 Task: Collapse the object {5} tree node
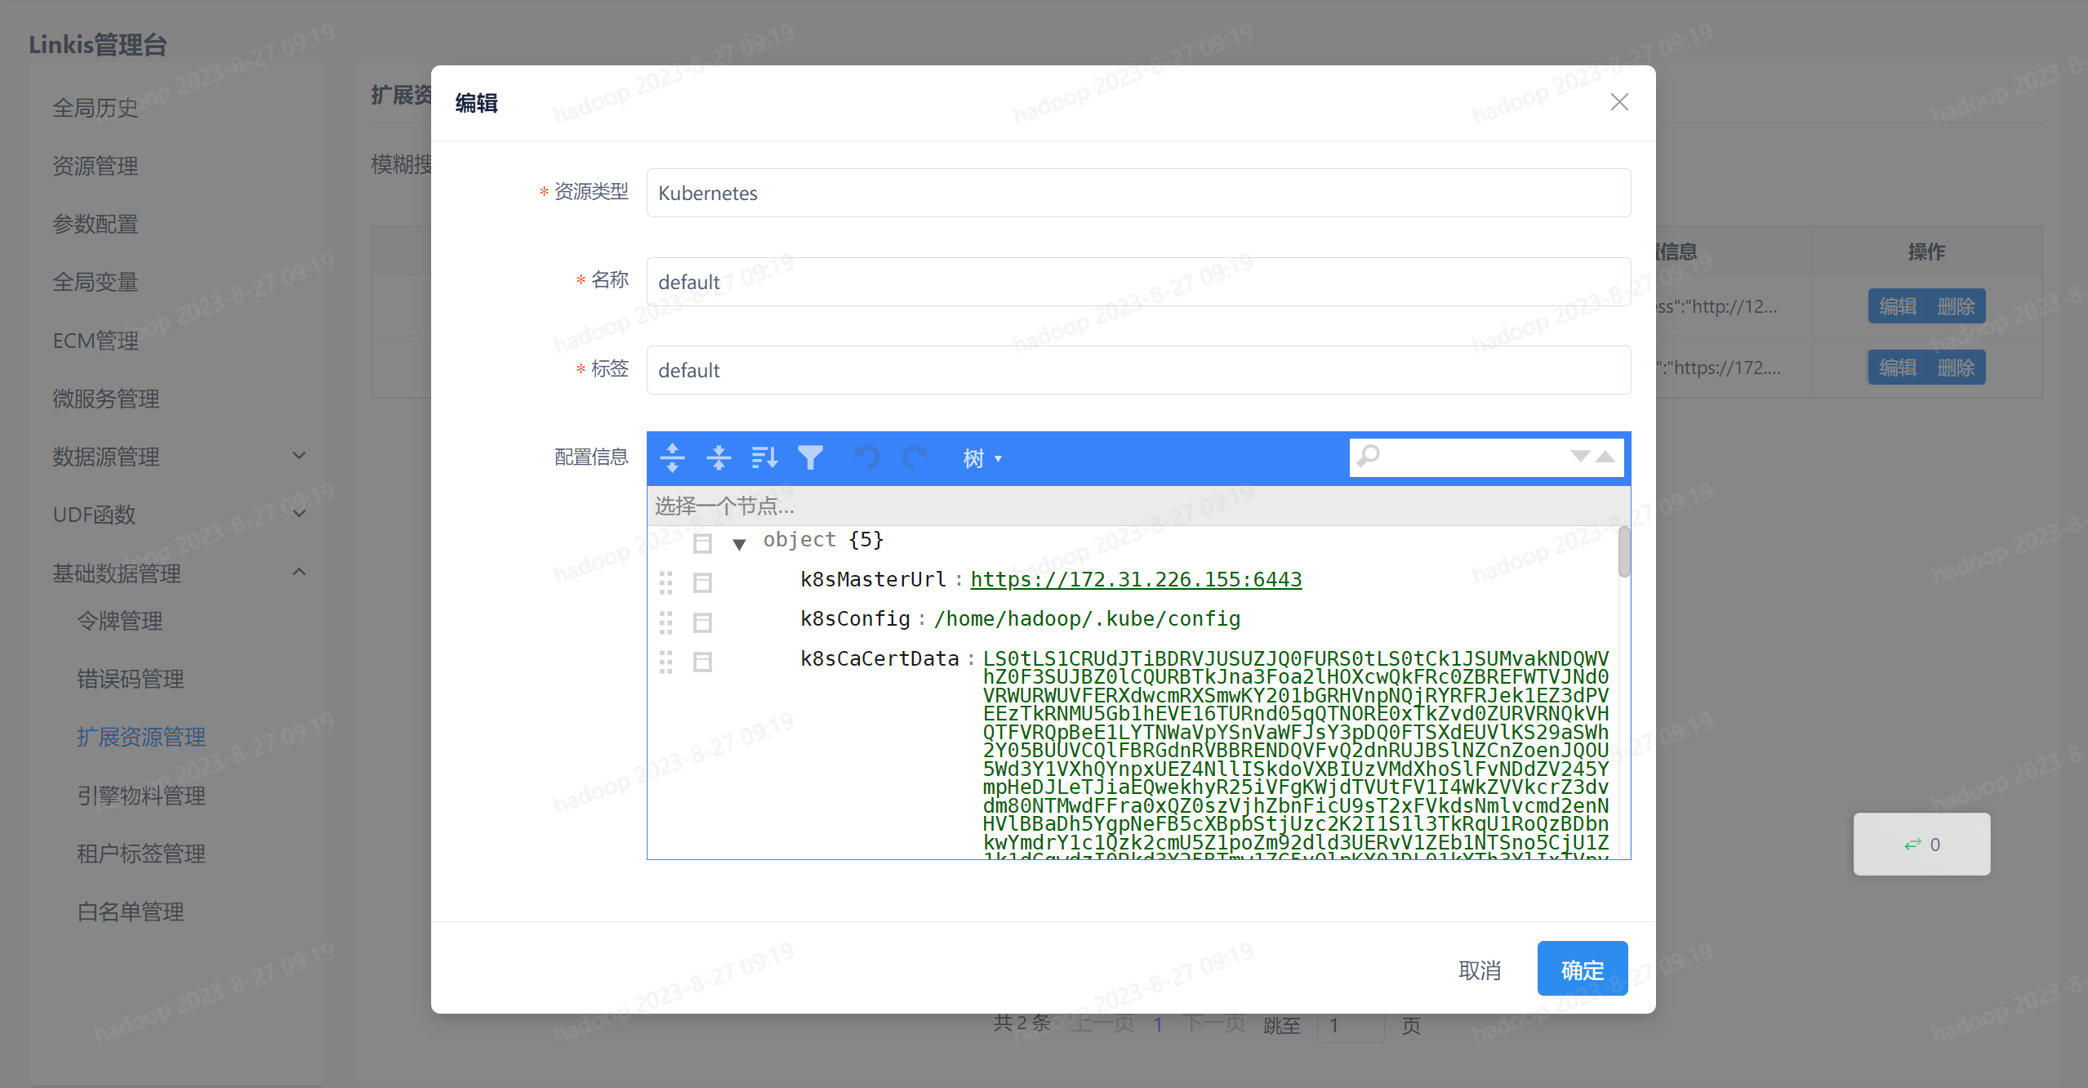739,542
